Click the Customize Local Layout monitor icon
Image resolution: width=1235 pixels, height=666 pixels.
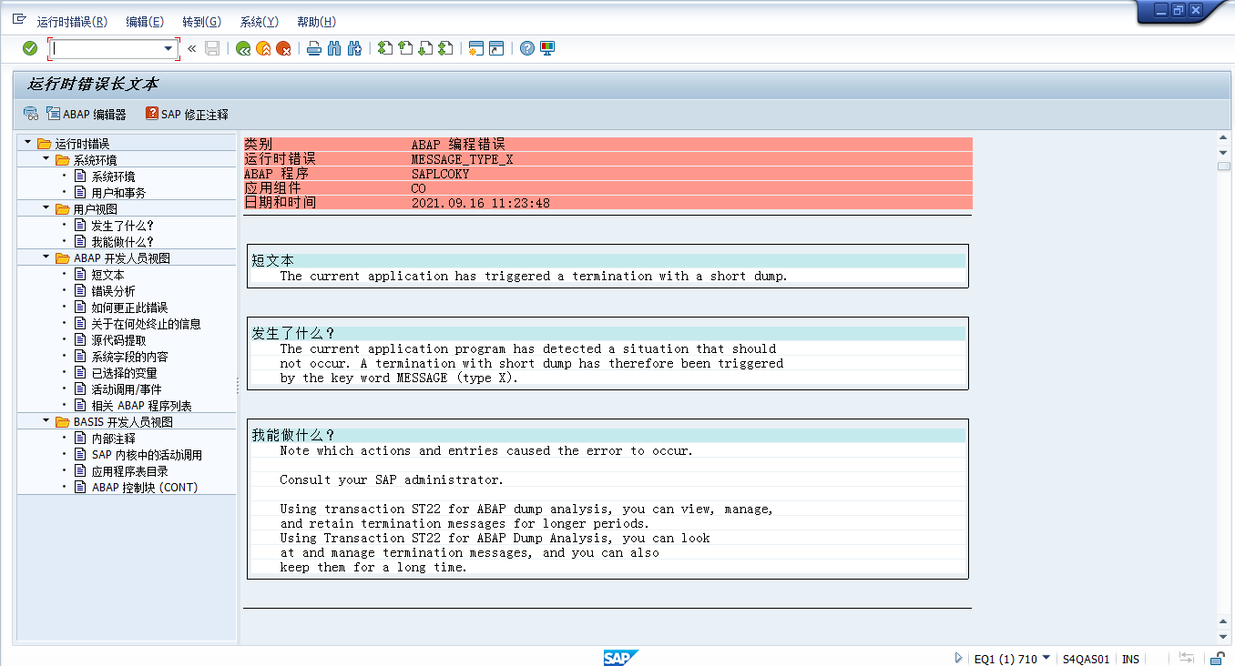point(546,47)
